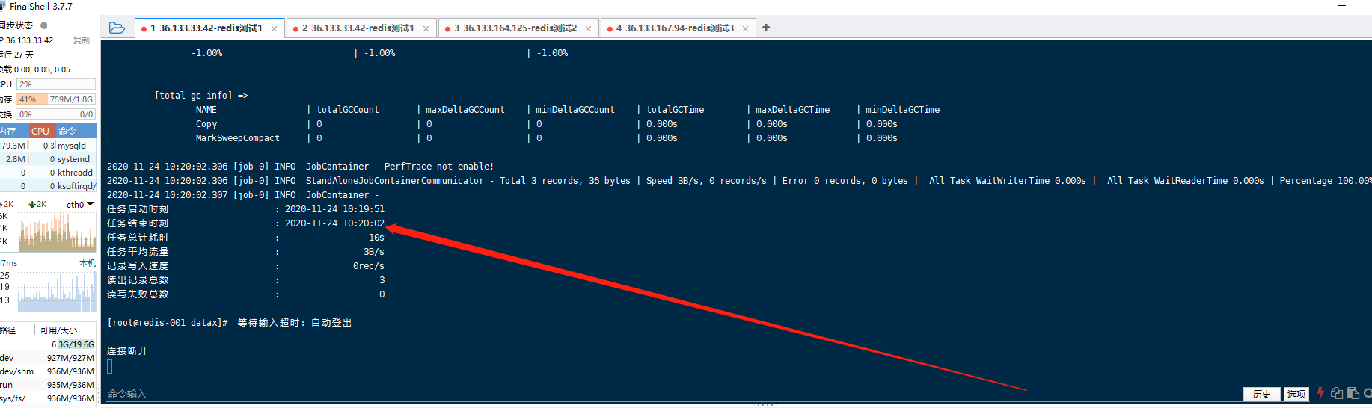
Task: Click the memory 41% usage bar
Action: (x=56, y=99)
